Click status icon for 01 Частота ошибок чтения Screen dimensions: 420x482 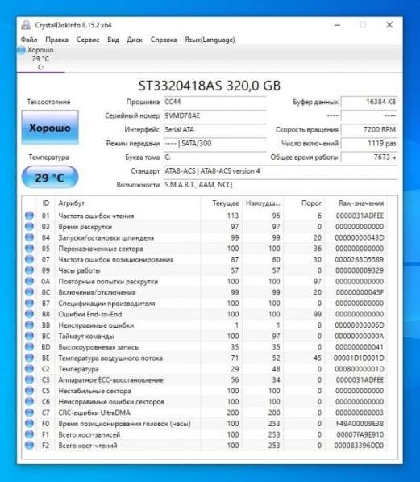(29, 216)
